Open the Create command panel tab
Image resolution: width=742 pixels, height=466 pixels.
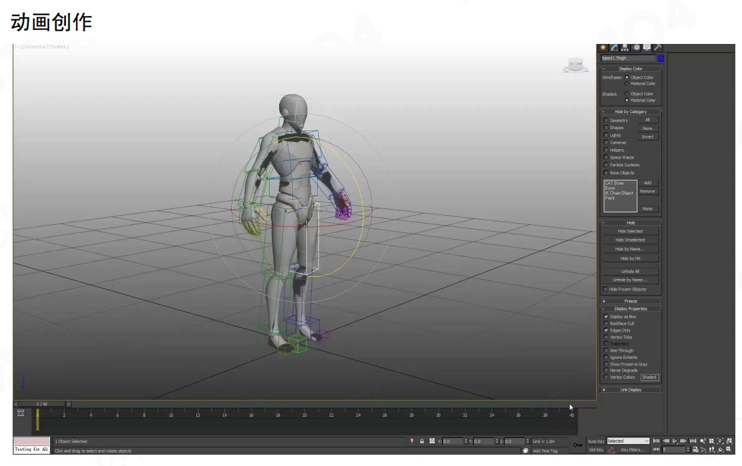click(603, 47)
